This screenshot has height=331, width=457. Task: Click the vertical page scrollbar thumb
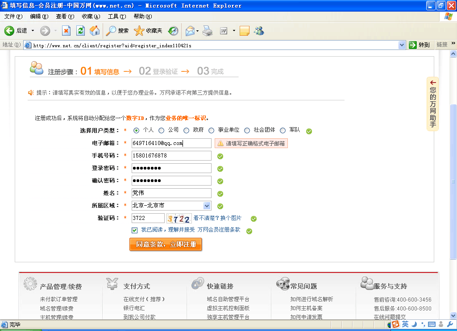coord(453,181)
